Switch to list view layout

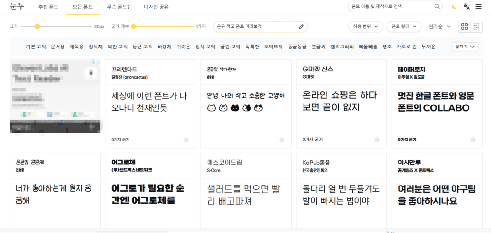tap(476, 26)
